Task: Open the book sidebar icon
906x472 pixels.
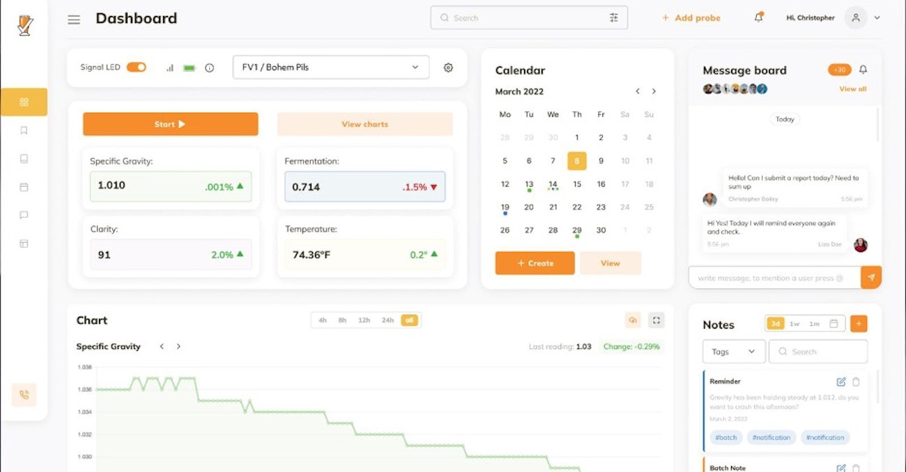Action: click(x=24, y=159)
